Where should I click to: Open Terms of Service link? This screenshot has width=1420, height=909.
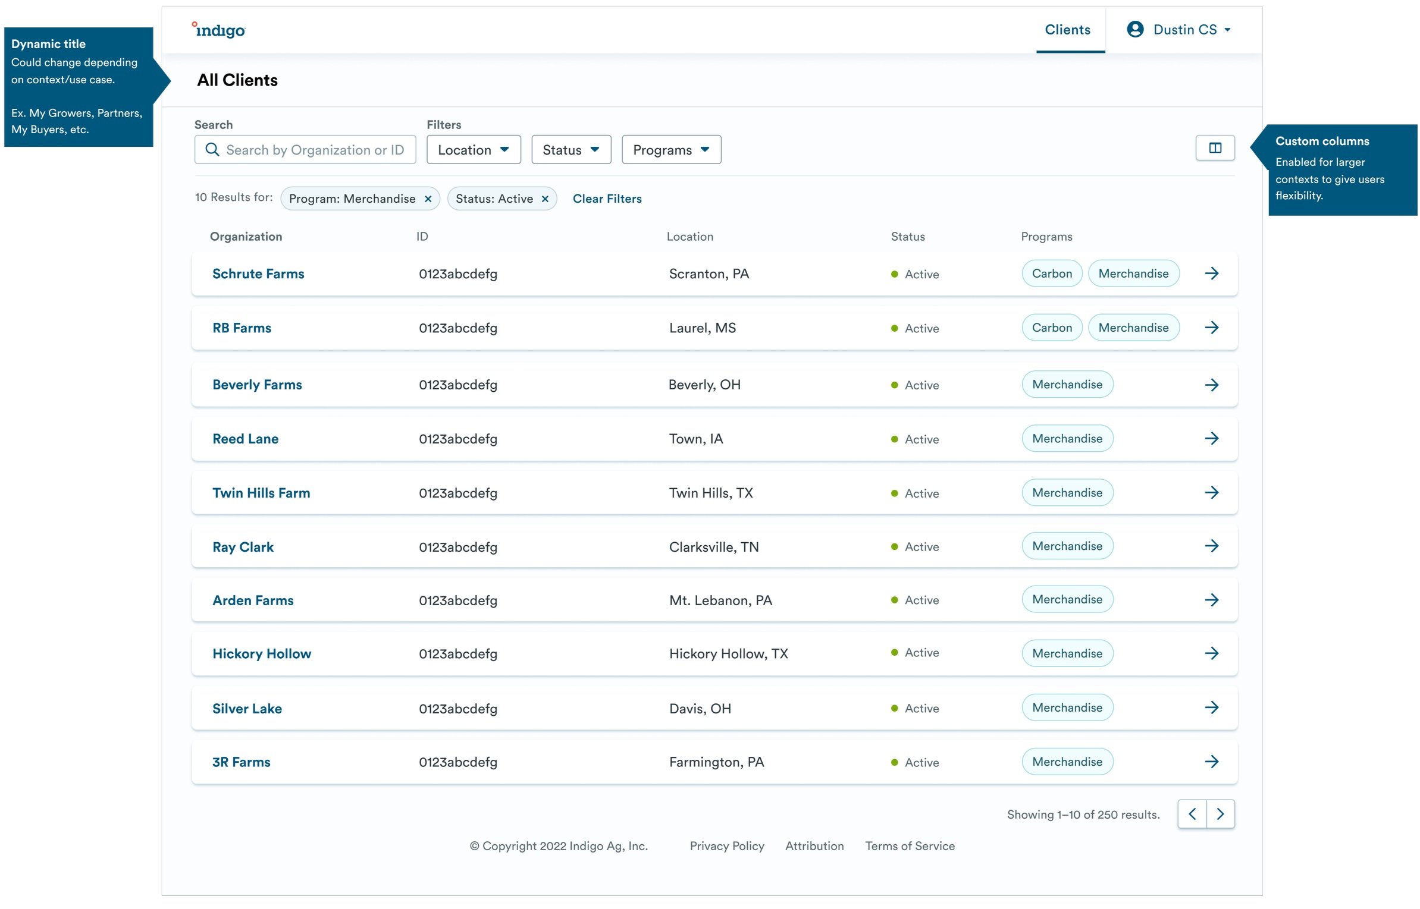(x=910, y=847)
